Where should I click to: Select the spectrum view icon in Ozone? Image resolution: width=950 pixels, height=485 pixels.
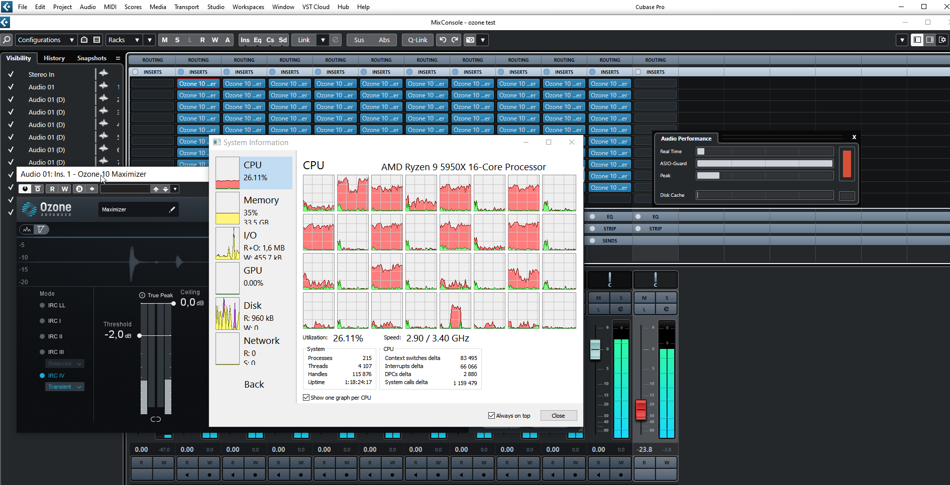pyautogui.click(x=27, y=229)
